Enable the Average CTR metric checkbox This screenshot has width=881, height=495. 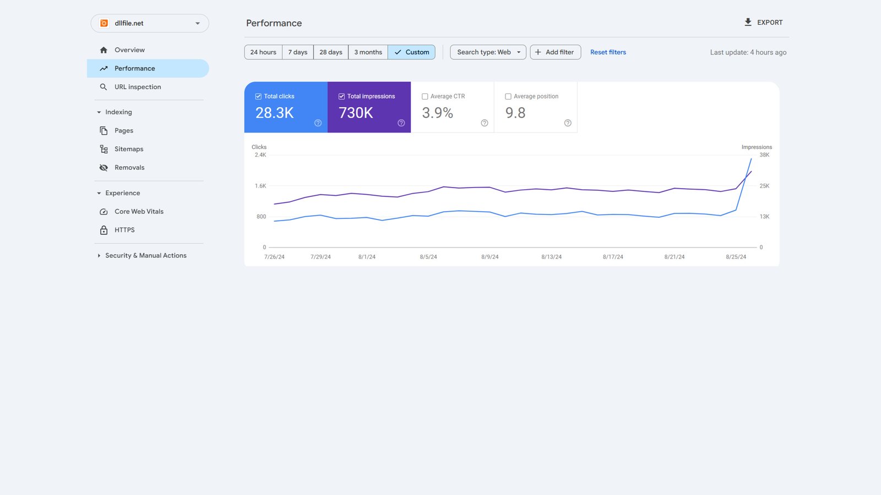(425, 96)
